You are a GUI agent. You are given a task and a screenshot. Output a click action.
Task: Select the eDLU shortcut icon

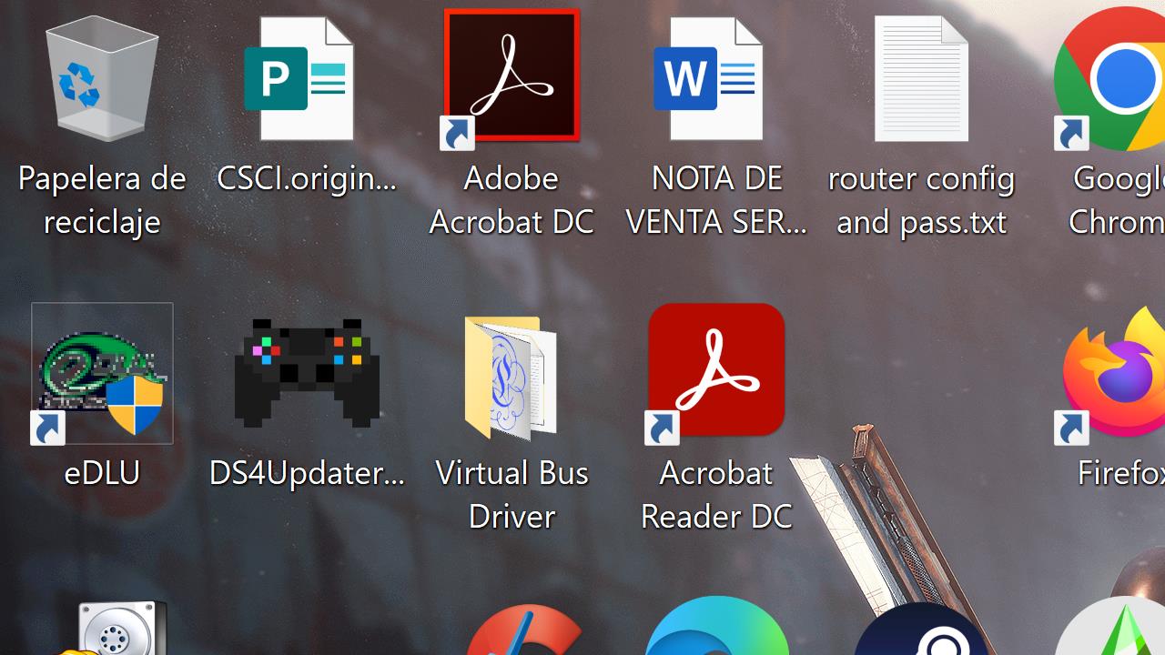[102, 374]
